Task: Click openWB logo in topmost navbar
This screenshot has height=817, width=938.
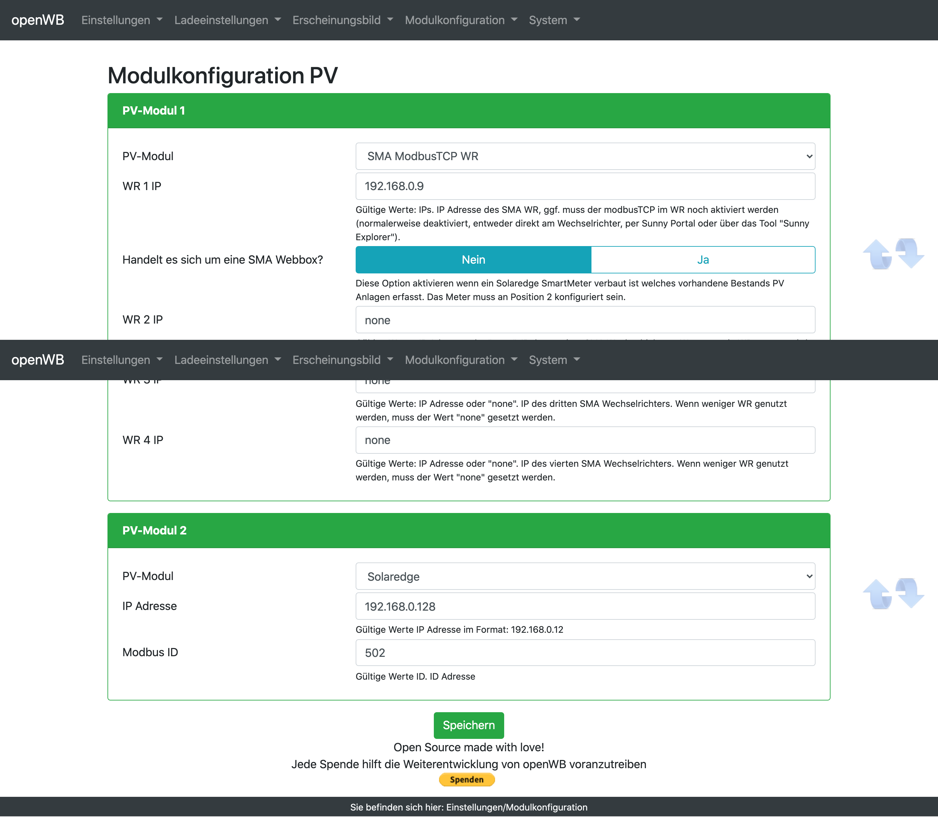Action: coord(38,20)
